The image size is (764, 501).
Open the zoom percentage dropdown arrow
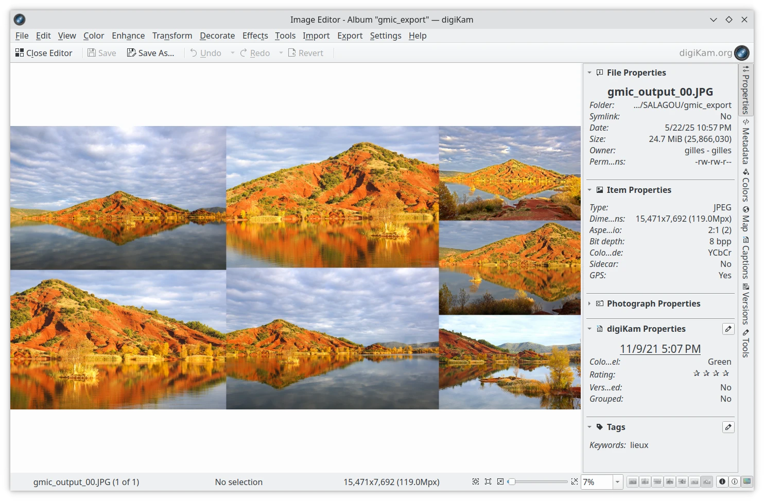coord(617,482)
